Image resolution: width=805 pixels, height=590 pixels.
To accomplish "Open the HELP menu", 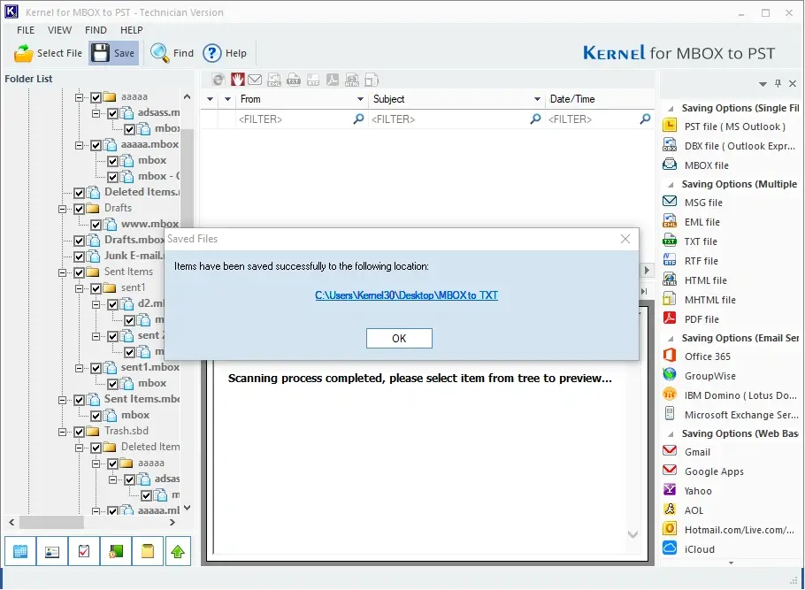I will point(132,30).
